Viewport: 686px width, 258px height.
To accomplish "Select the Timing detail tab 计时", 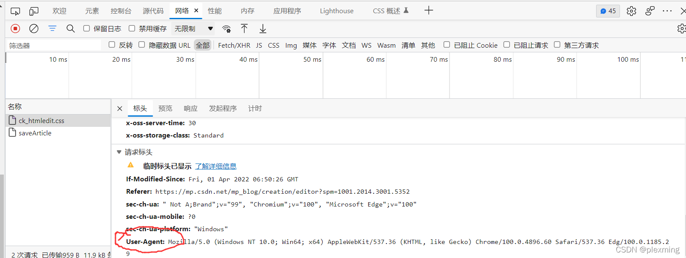I will coord(255,109).
